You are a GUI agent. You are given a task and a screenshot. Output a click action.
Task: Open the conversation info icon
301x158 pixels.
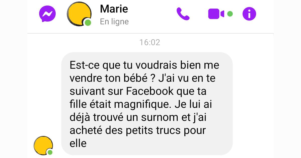(249, 14)
